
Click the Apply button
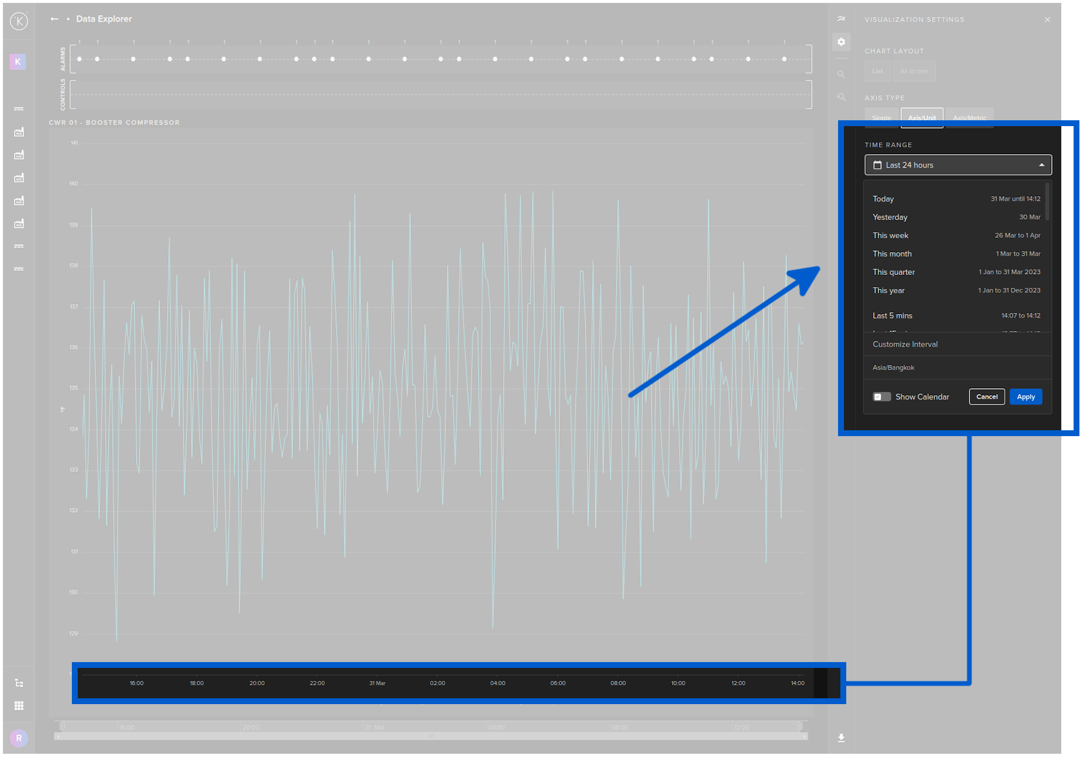point(1025,397)
